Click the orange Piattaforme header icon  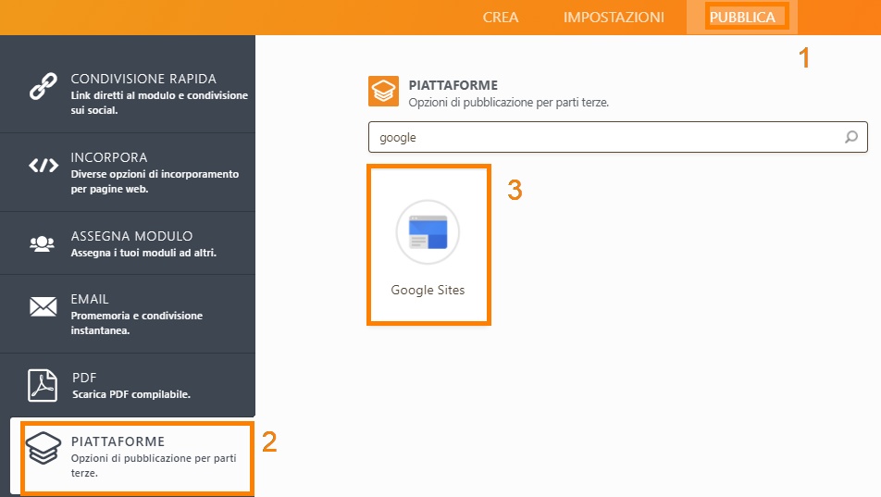point(383,92)
